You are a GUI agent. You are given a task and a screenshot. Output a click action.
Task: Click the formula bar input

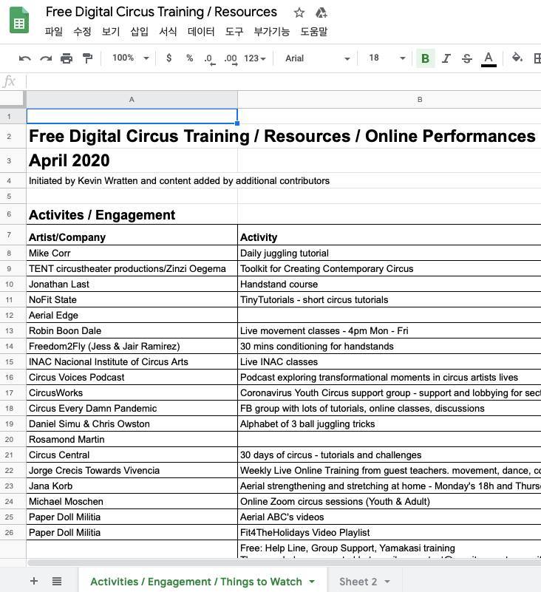click(283, 81)
